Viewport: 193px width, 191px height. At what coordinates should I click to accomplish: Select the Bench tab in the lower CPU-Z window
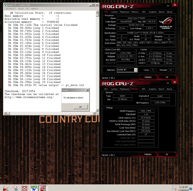(161, 89)
